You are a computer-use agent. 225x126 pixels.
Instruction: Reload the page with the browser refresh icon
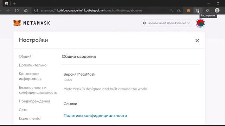[x=17, y=10]
